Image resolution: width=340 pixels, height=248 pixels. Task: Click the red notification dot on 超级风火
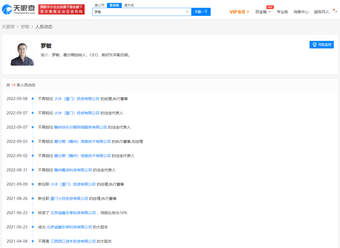334,10
